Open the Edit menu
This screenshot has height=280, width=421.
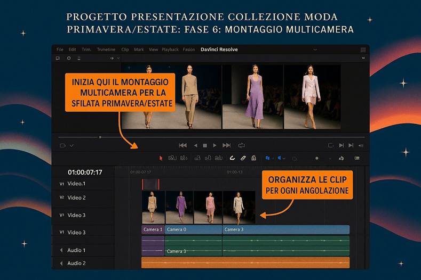72,50
